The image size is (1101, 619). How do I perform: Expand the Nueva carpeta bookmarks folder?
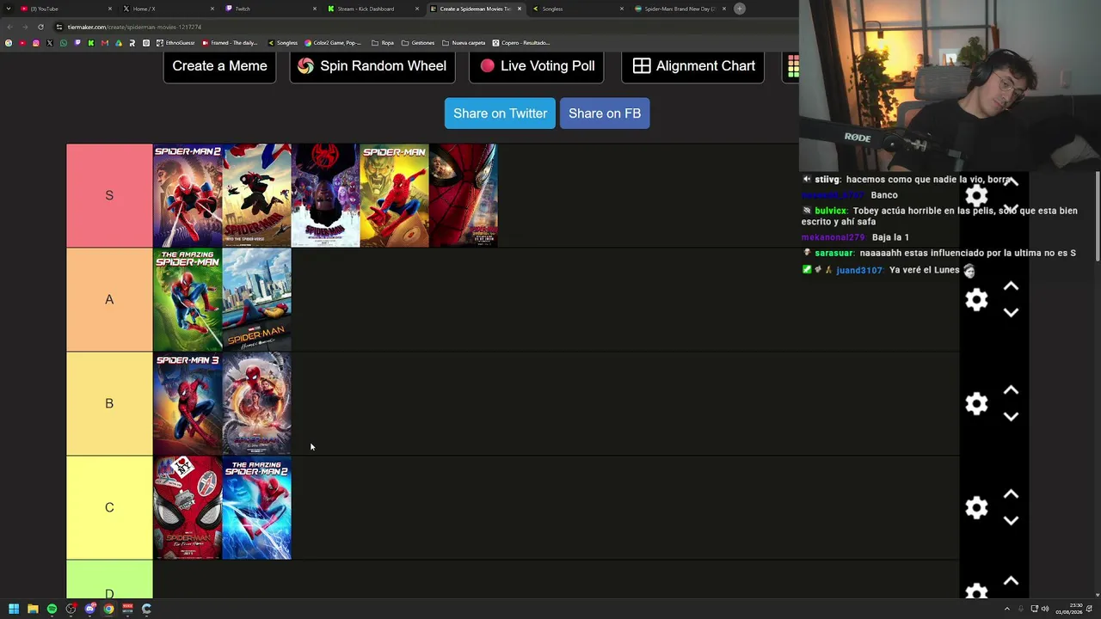464,43
